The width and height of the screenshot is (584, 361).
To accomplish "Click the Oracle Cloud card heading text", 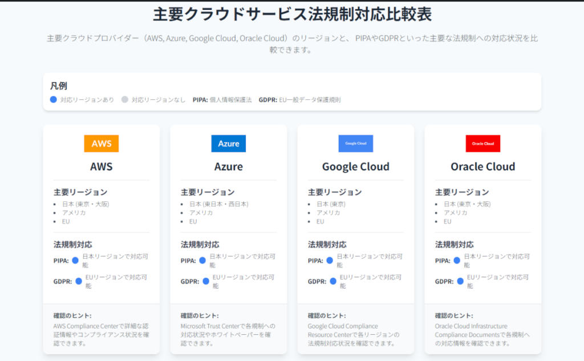I will [x=482, y=167].
